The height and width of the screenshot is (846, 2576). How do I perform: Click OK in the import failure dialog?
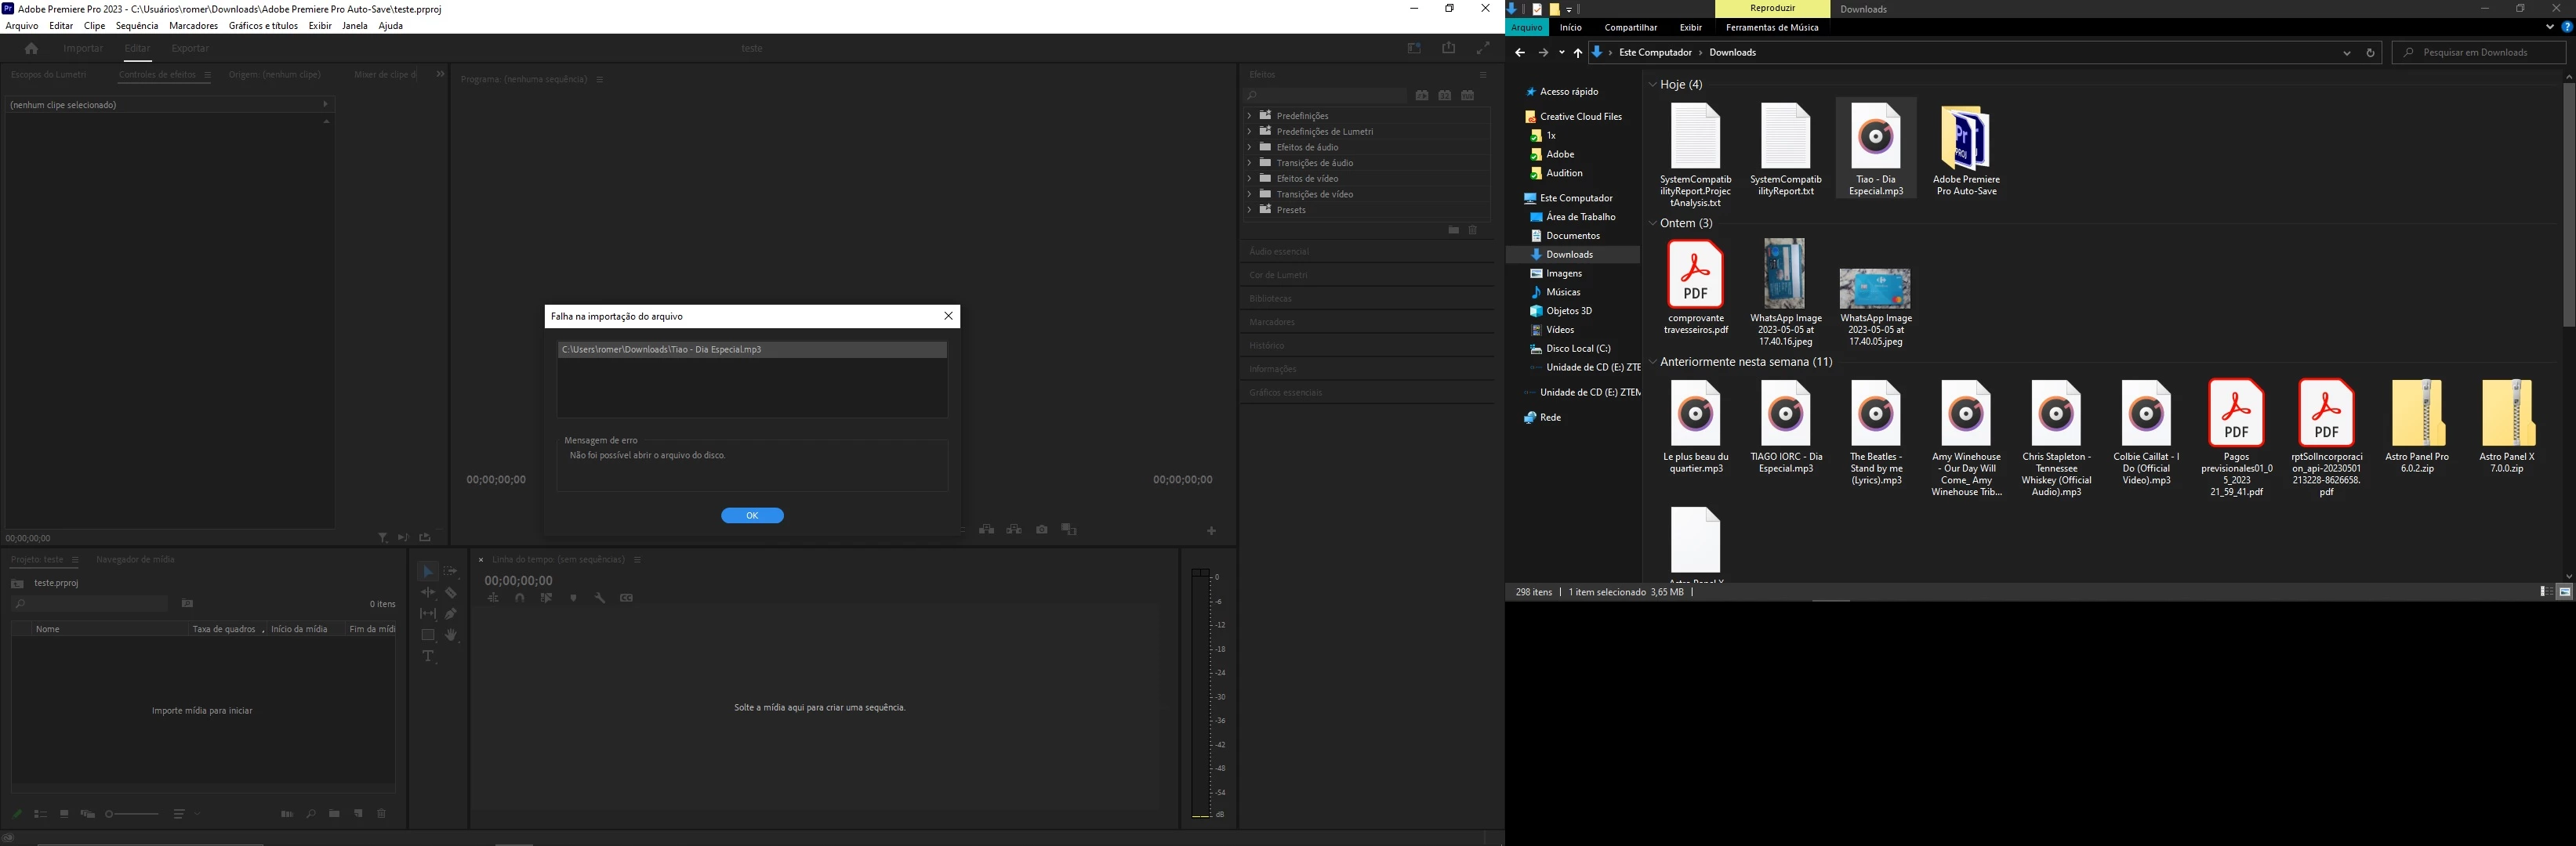752,515
